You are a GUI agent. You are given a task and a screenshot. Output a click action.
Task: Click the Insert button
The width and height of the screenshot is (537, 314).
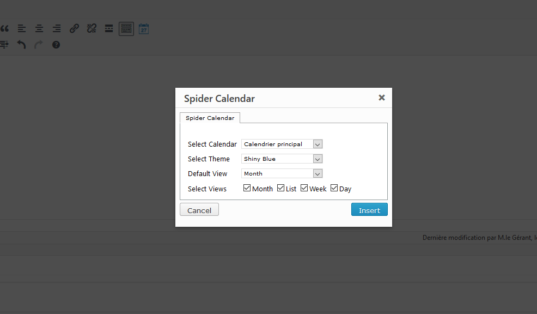[369, 210]
